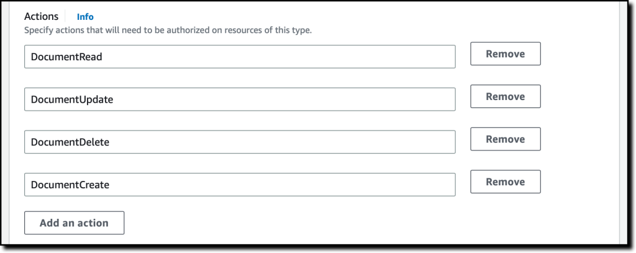Open the Info link beside Actions
The image size is (636, 253).
click(85, 17)
